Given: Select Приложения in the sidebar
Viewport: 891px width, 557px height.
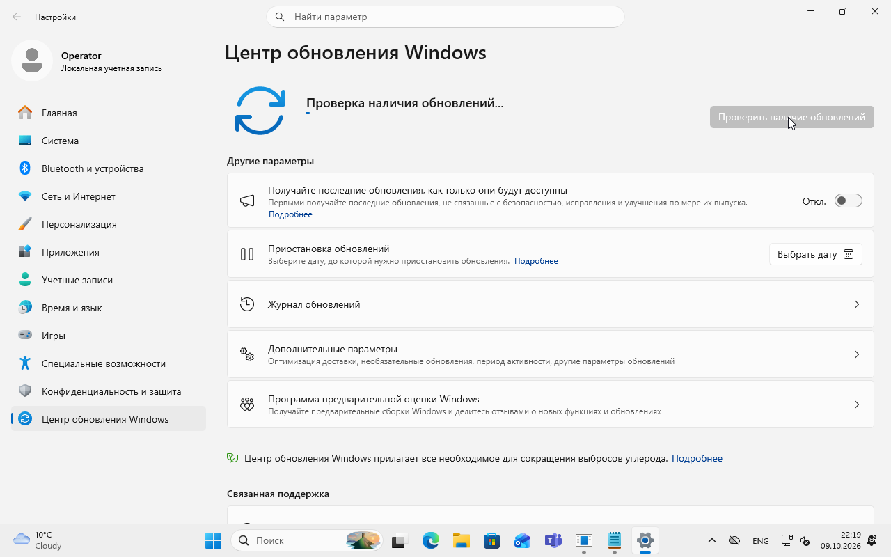Looking at the screenshot, I should (x=109, y=252).
